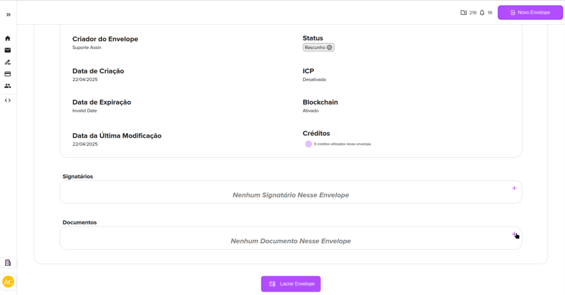Viewport: 565px width, 295px height.
Task: Click the empty Documentos panel
Action: tap(290, 241)
